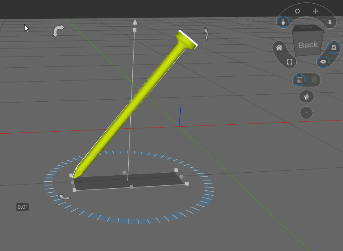Click the round minus button
This screenshot has height=251, width=343.
tap(307, 113)
